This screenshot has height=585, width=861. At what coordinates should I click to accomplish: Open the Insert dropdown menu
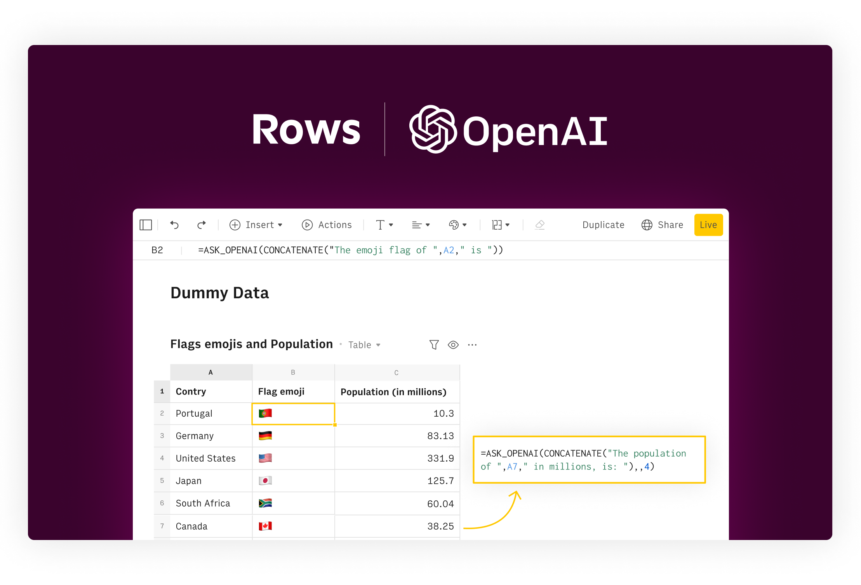pos(256,225)
